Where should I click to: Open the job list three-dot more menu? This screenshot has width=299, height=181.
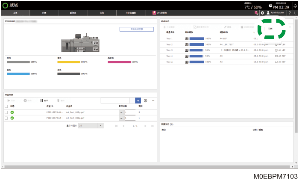(x=153, y=101)
